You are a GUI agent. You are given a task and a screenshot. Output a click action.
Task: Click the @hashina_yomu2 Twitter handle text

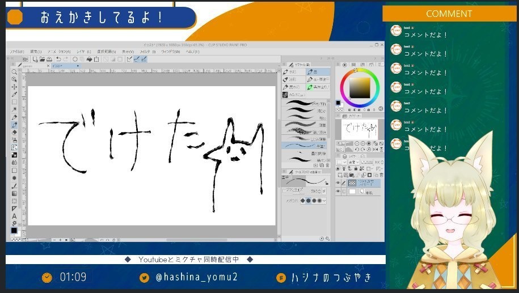(x=197, y=277)
